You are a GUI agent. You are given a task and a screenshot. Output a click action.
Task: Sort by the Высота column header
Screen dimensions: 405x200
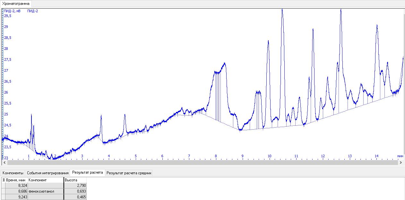coord(75,180)
